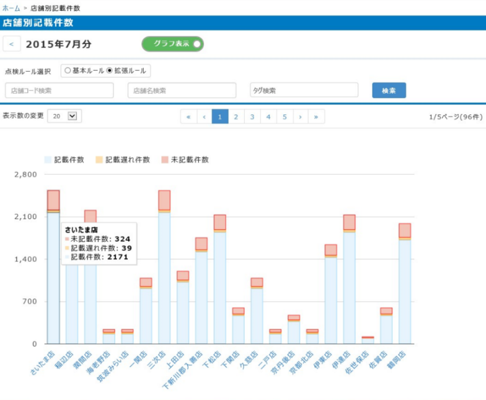Open the ホーム breadcrumb link
Viewport: 486px width, 400px height.
point(11,9)
